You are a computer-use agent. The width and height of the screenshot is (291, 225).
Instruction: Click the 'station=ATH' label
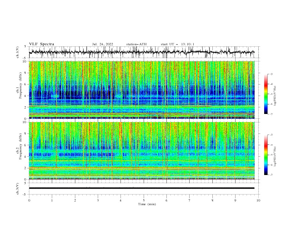136,44
